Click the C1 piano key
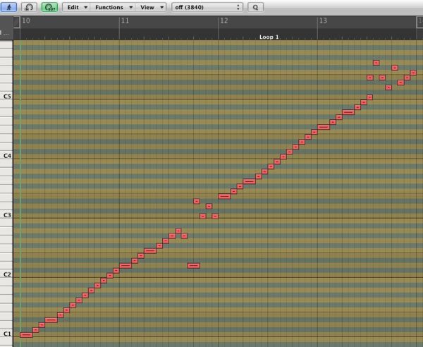The height and width of the screenshot is (347, 423). coord(6,334)
